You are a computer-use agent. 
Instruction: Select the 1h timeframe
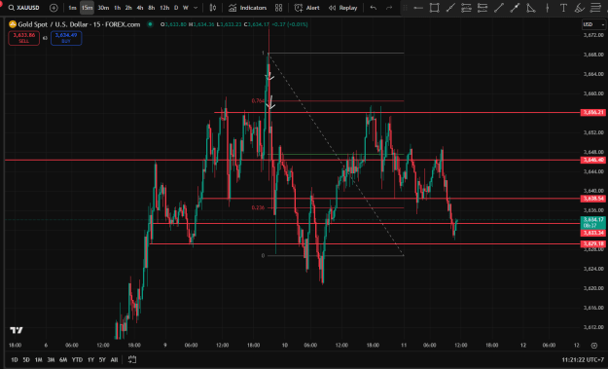117,8
